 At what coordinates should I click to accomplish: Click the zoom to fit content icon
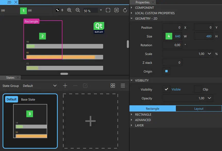point(116,10)
